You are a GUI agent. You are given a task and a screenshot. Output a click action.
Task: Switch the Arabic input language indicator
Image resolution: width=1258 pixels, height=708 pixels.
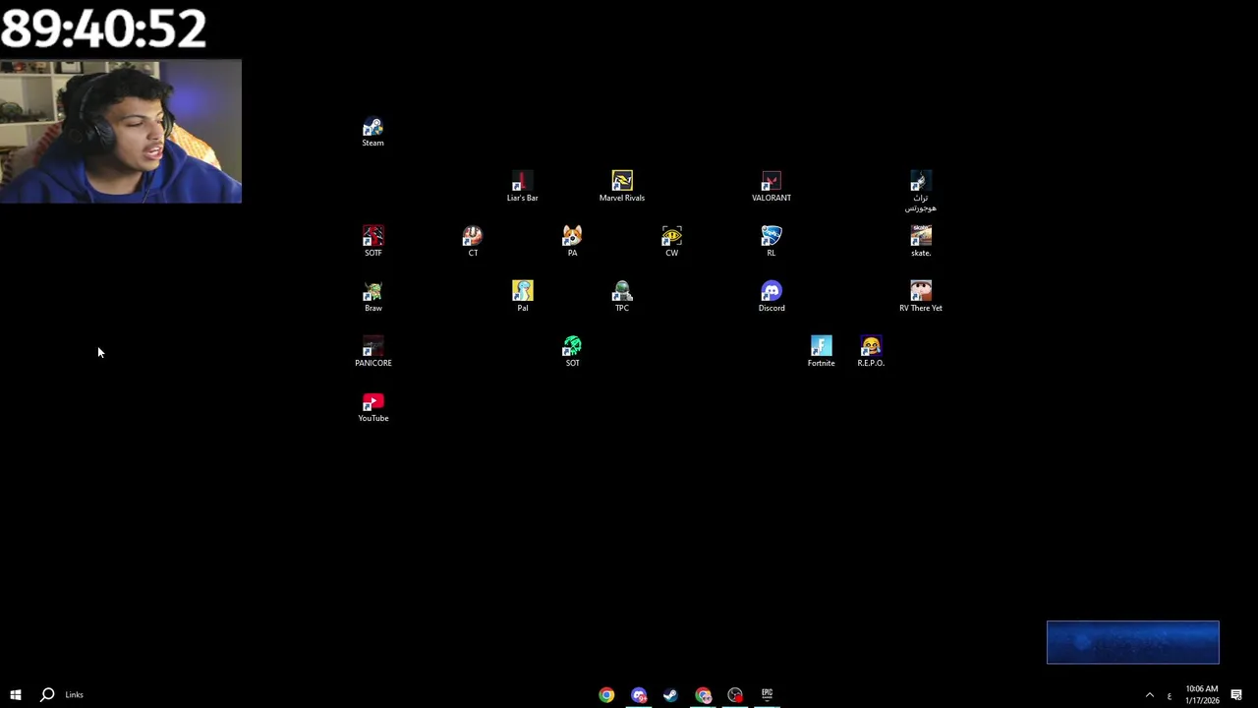pos(1169,695)
